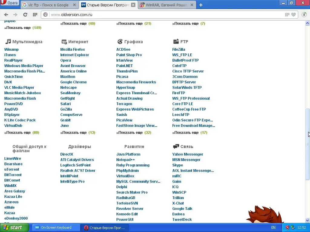310x232 pixels.
Task: Open the Winamp link
Action: point(12,49)
